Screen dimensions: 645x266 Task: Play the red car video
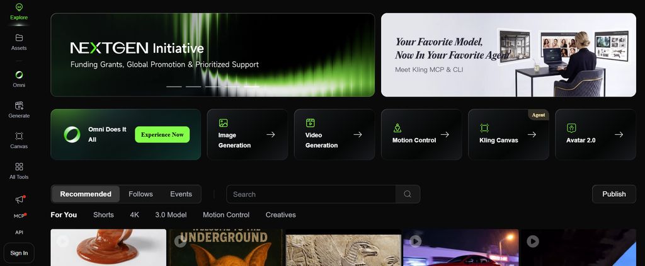pos(416,241)
